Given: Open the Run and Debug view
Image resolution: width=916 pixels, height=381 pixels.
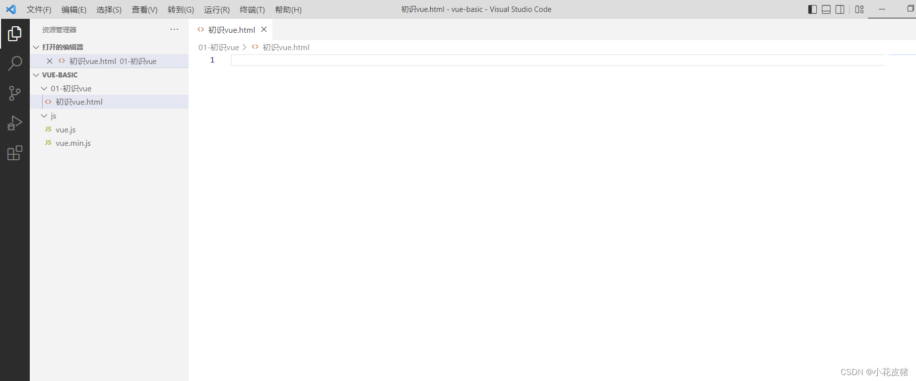Looking at the screenshot, I should 15,123.
